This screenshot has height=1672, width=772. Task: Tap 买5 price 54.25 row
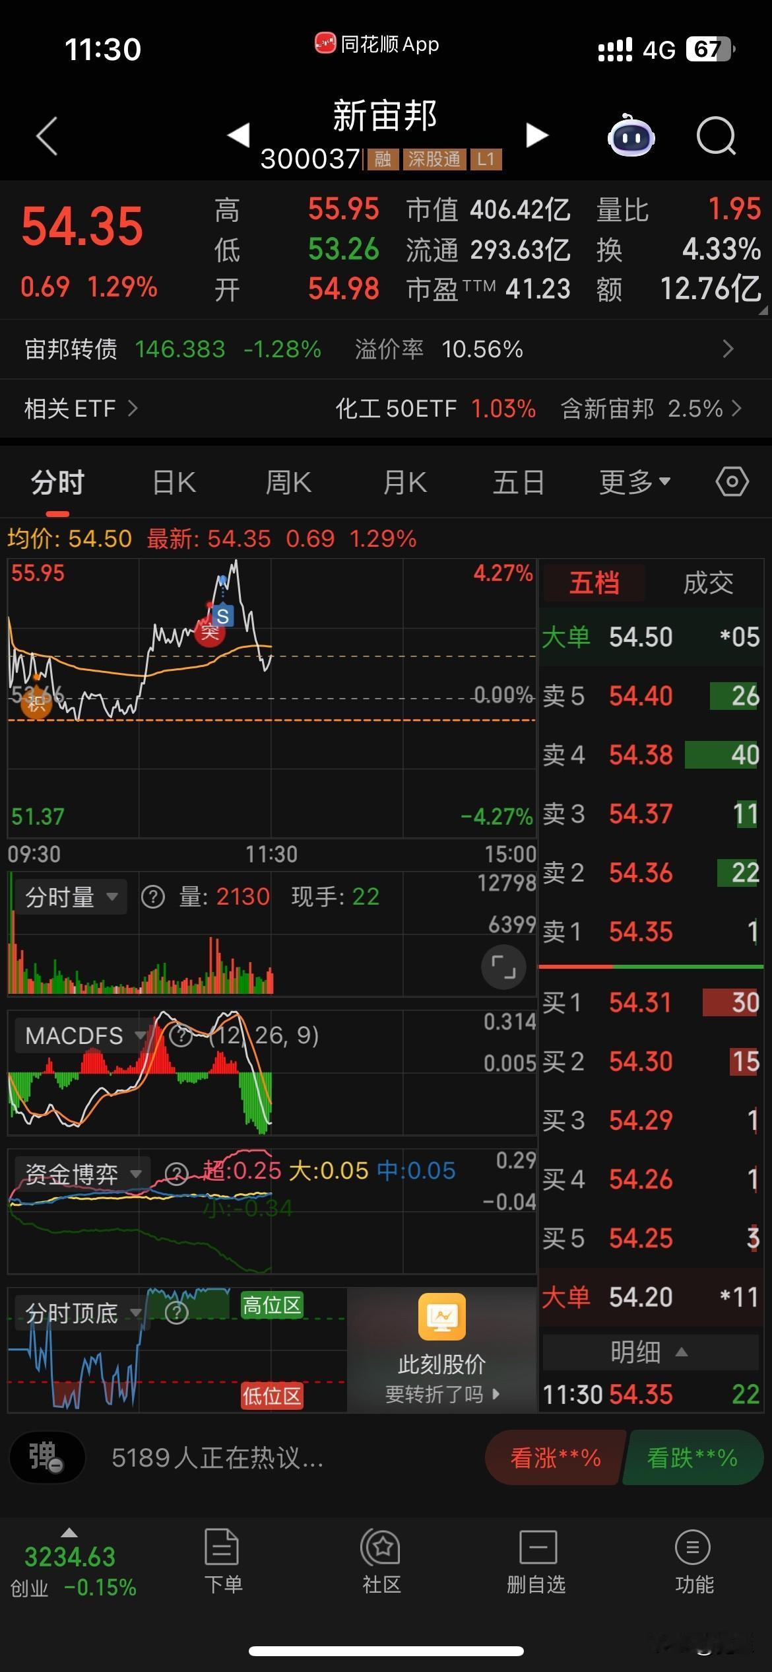click(651, 1238)
